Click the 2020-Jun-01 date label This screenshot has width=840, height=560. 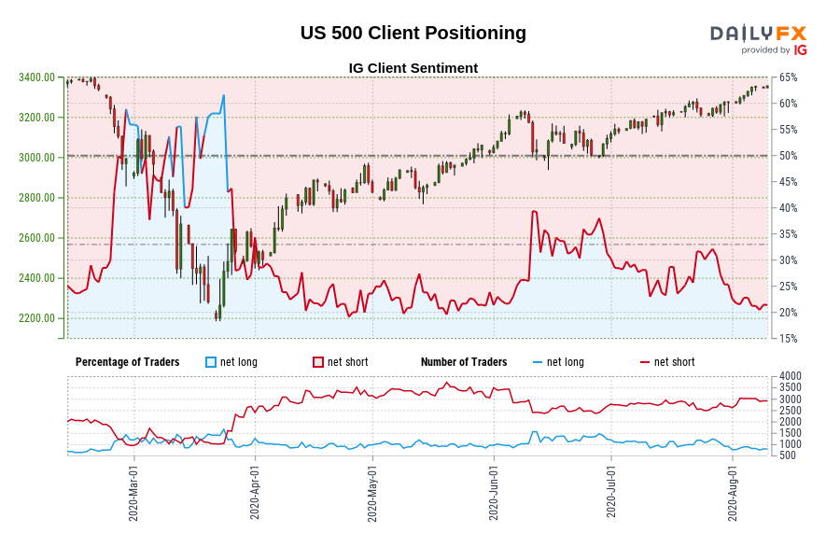(494, 492)
